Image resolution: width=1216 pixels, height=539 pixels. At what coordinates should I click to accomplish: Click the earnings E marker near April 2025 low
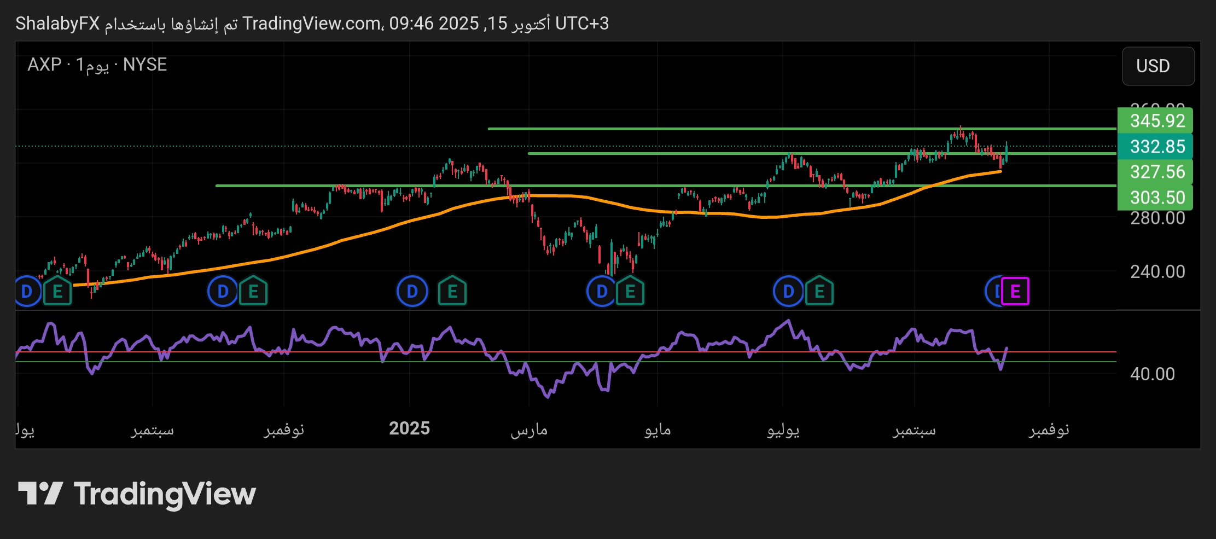pyautogui.click(x=630, y=292)
